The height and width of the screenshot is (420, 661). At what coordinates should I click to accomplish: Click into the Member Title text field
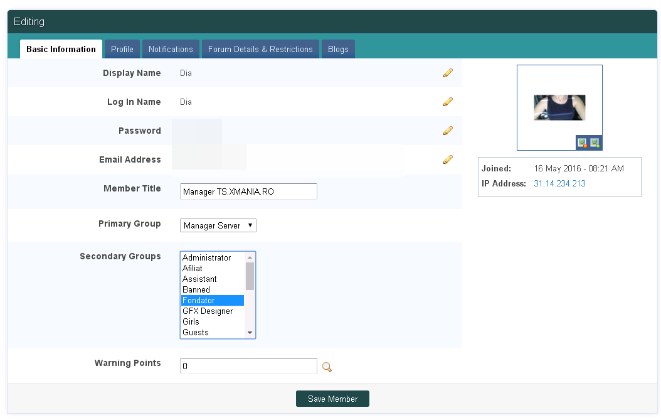pyautogui.click(x=248, y=191)
